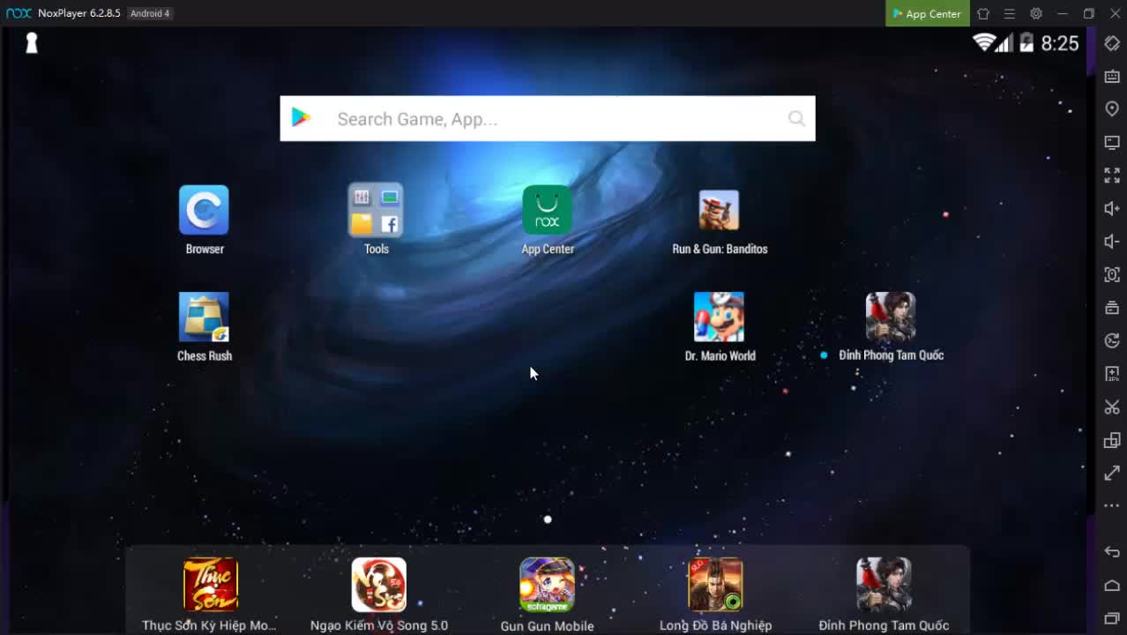
Task: Click the keyhole icon in status bar
Action: tap(32, 42)
